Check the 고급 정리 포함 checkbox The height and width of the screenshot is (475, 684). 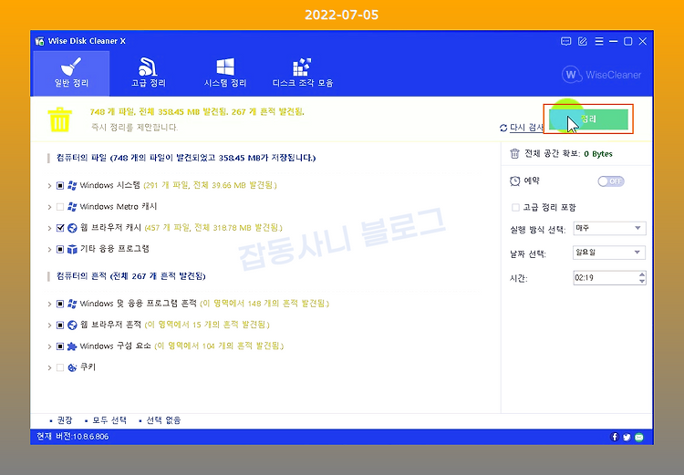pyautogui.click(x=515, y=207)
